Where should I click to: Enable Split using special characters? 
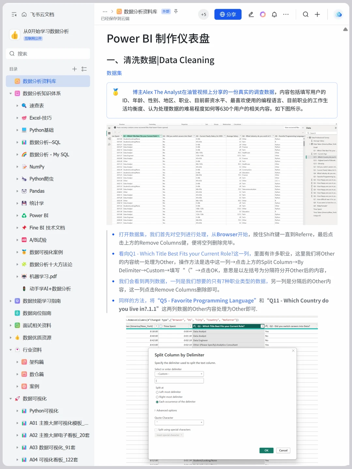tap(156, 430)
